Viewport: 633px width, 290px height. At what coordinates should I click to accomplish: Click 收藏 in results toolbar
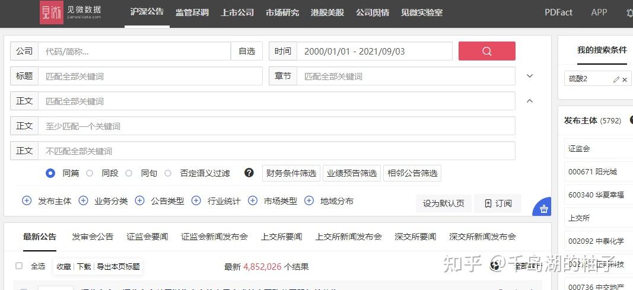coord(63,267)
